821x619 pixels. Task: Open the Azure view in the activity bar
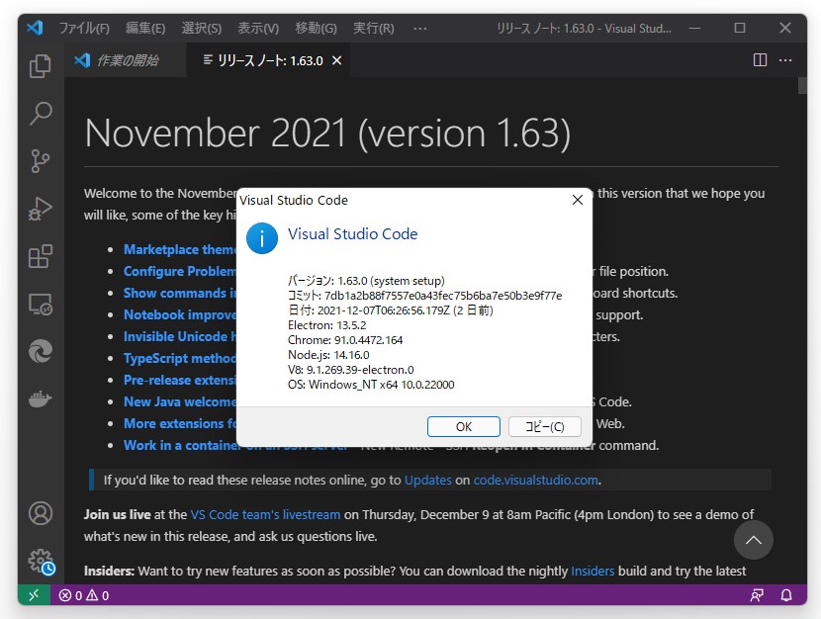point(40,351)
